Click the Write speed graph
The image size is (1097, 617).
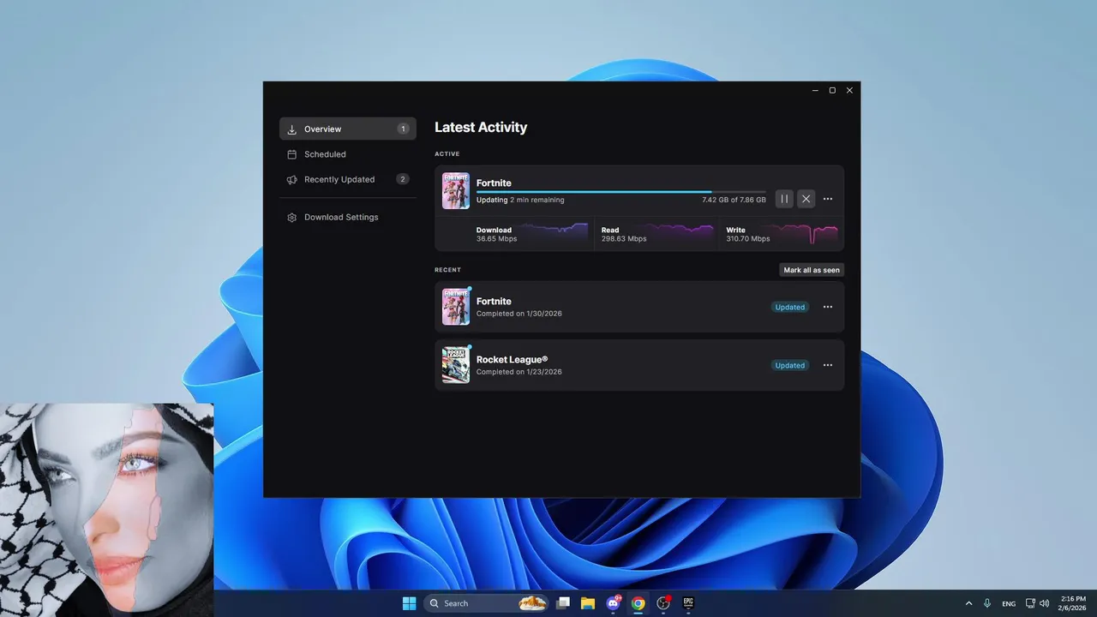point(804,232)
